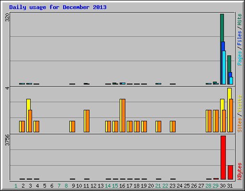Click the "KBytes" legend label
The height and width of the screenshot is (191, 245).
[x=240, y=171]
